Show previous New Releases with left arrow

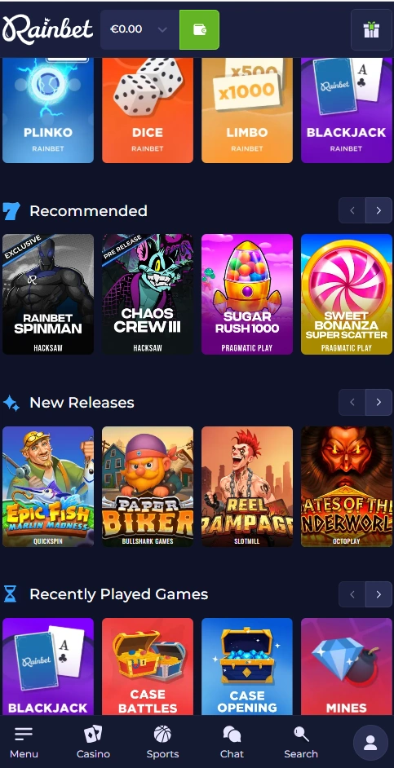352,402
